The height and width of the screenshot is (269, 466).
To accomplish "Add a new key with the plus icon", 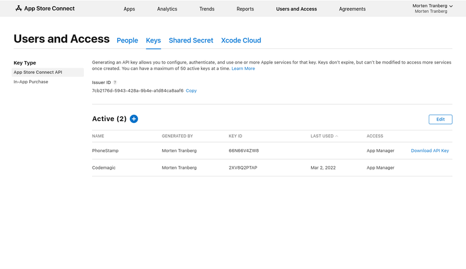I will click(x=134, y=119).
